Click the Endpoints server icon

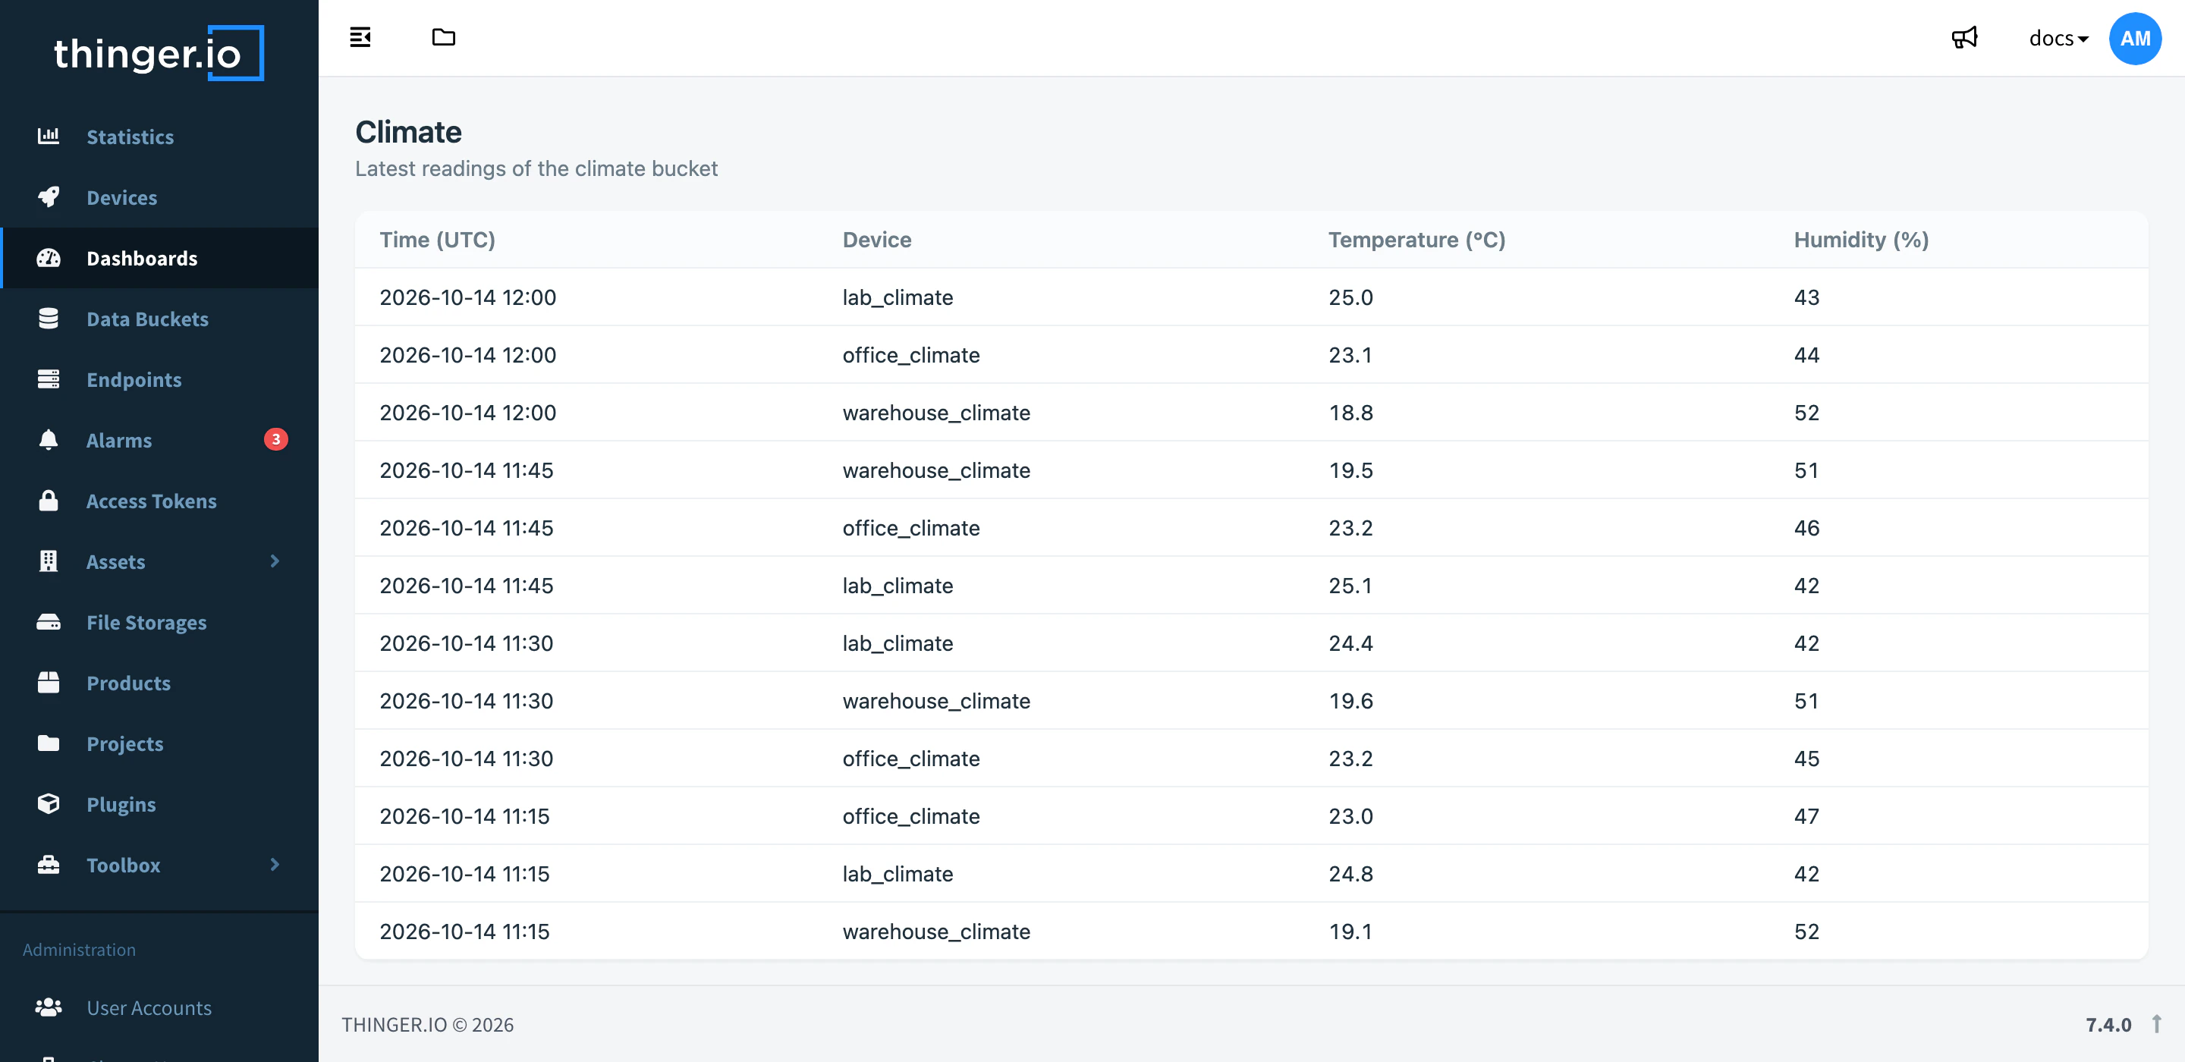[x=49, y=379]
